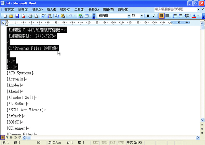Open the Research binoculars tool

click(x=50, y=16)
